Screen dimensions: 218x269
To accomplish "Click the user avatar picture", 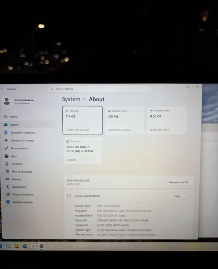I will 7,101.
